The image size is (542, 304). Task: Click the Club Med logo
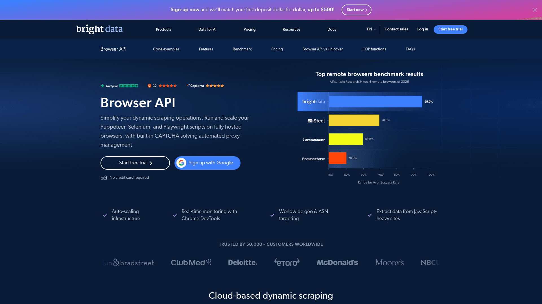[x=191, y=263]
